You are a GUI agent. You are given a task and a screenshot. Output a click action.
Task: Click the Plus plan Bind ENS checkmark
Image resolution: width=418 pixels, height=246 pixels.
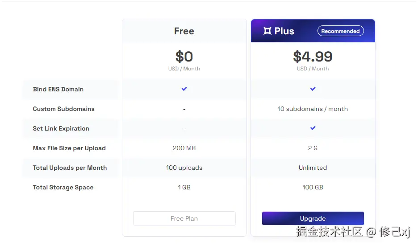(x=313, y=89)
